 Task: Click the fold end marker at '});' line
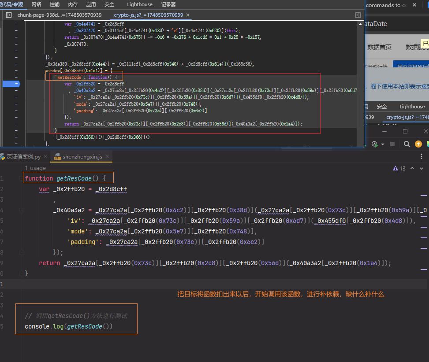click(x=22, y=252)
